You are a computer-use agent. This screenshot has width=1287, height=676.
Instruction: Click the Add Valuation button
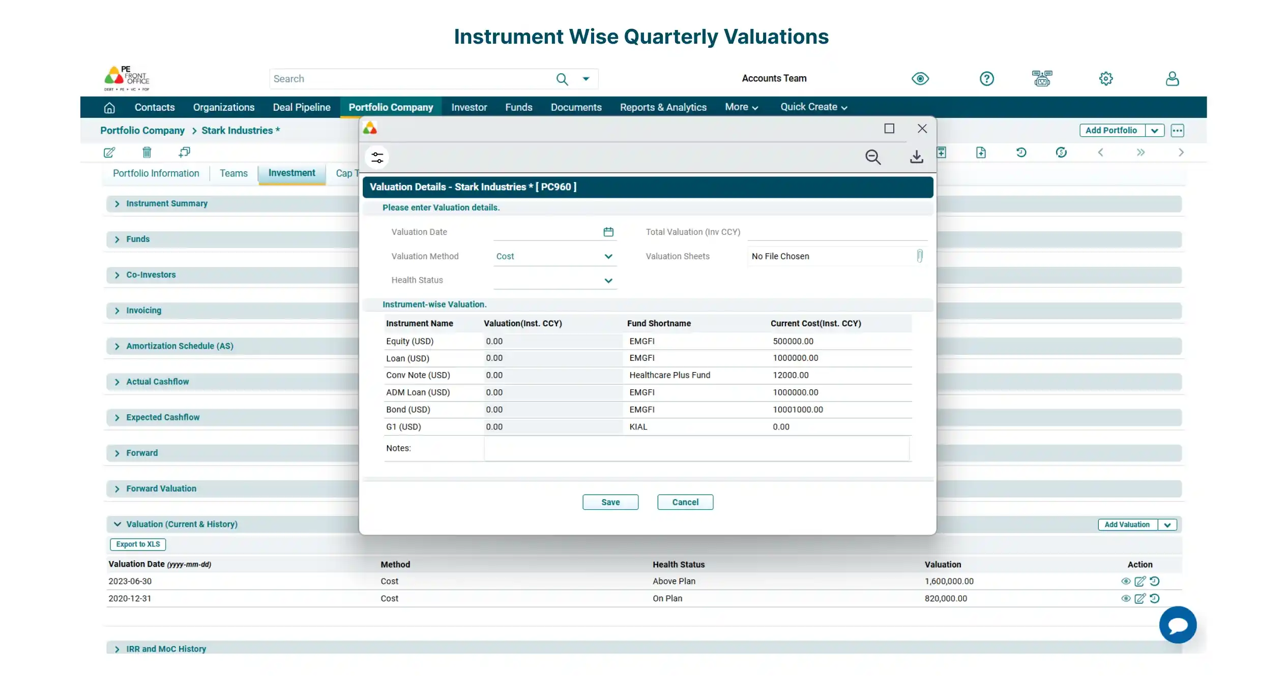[x=1127, y=525]
